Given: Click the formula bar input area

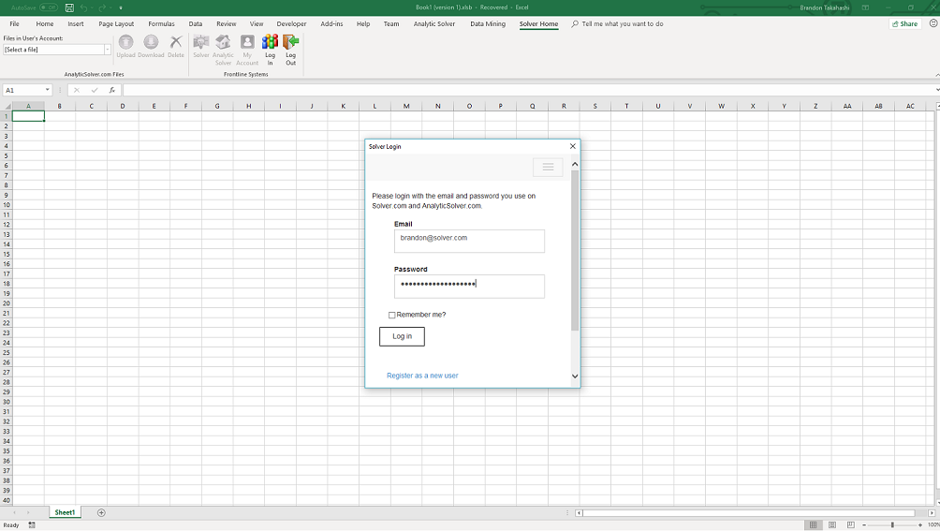Looking at the screenshot, I should 527,90.
